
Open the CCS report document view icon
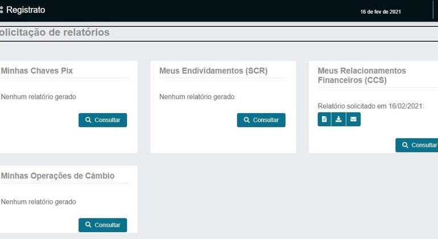point(324,119)
